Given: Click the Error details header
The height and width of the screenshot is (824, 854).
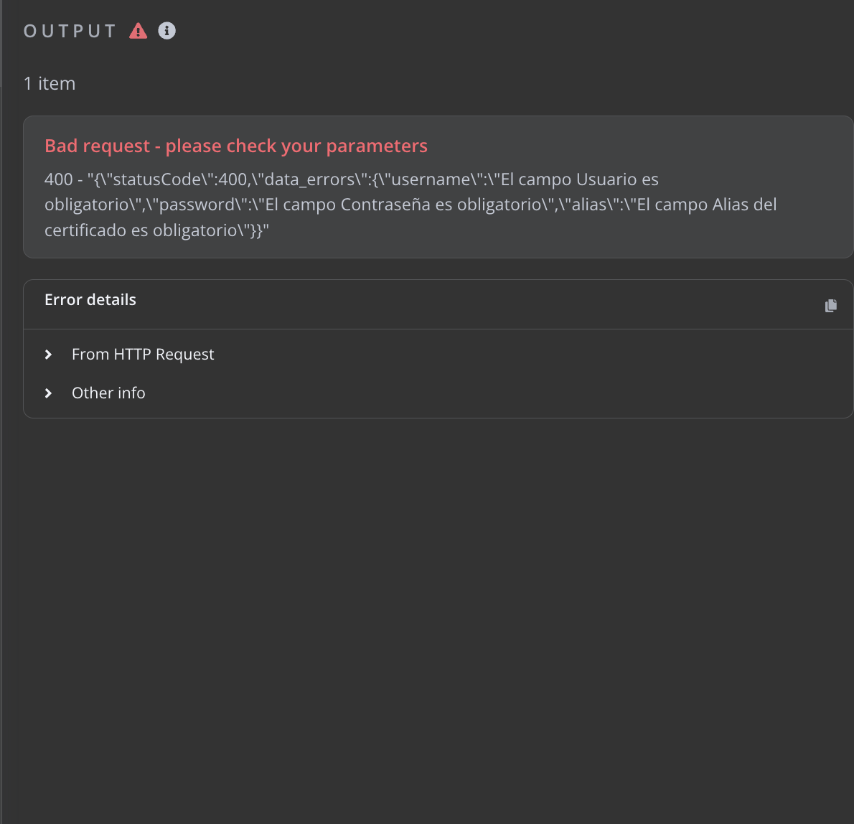Looking at the screenshot, I should click(x=90, y=300).
